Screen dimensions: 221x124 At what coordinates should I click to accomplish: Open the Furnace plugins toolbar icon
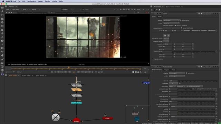point(2,66)
